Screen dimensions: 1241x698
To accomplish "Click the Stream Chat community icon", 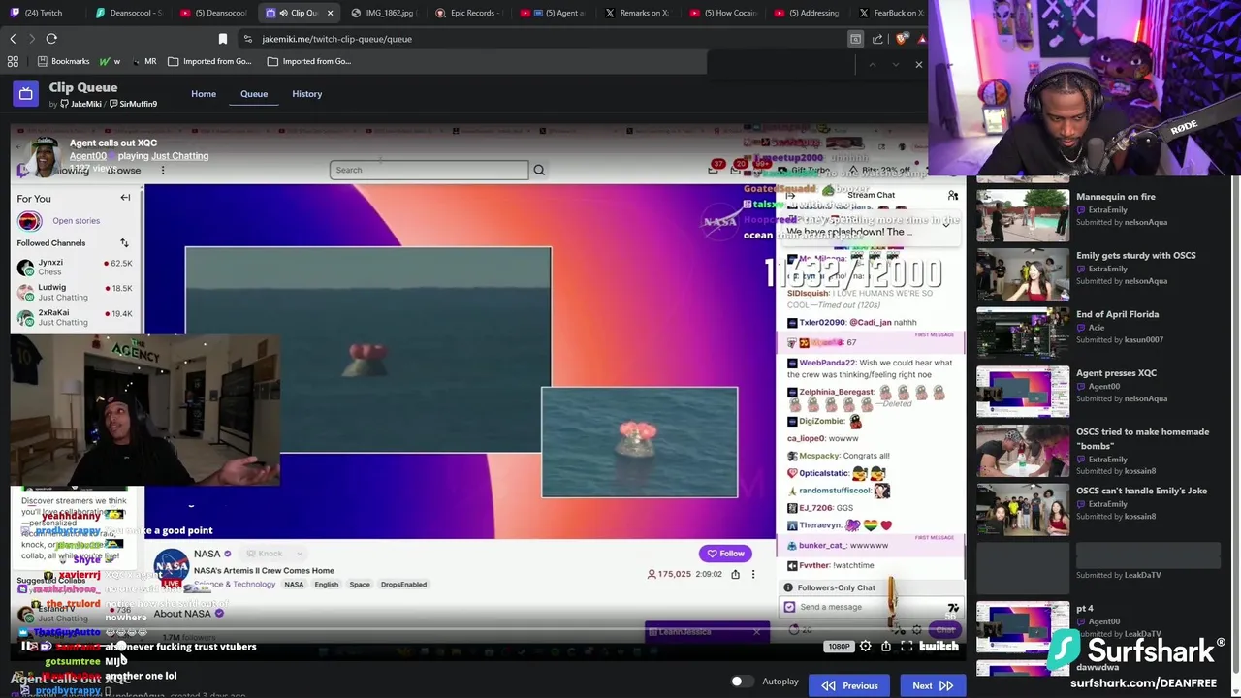I will (x=953, y=195).
